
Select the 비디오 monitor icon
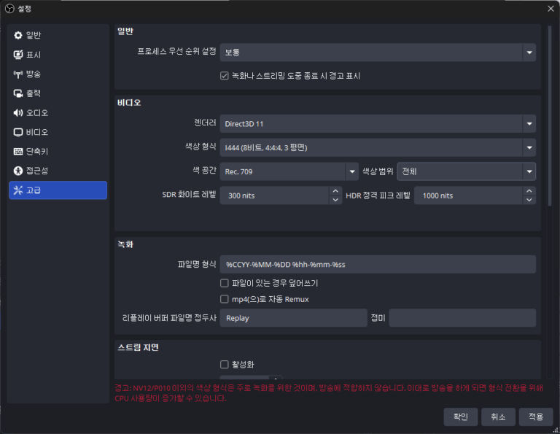tap(18, 132)
